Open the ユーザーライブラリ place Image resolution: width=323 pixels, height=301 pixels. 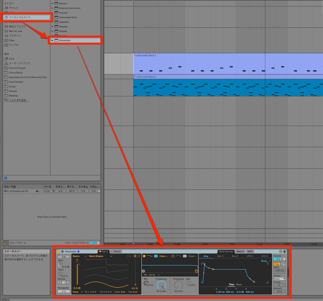pyautogui.click(x=17, y=63)
